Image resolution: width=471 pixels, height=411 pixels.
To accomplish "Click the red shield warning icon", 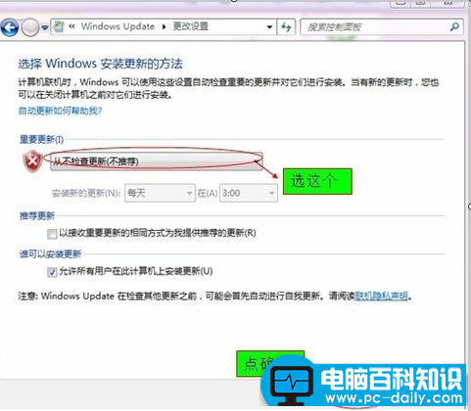I will pyautogui.click(x=32, y=161).
